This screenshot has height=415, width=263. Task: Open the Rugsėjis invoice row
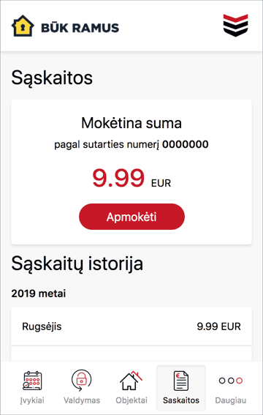point(131,326)
